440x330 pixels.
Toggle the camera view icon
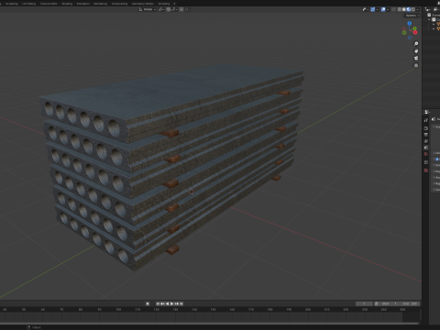(x=416, y=58)
